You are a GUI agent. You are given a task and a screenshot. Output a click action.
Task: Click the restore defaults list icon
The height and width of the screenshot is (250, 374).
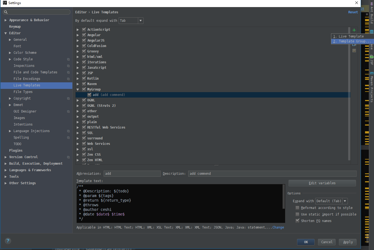point(354,51)
